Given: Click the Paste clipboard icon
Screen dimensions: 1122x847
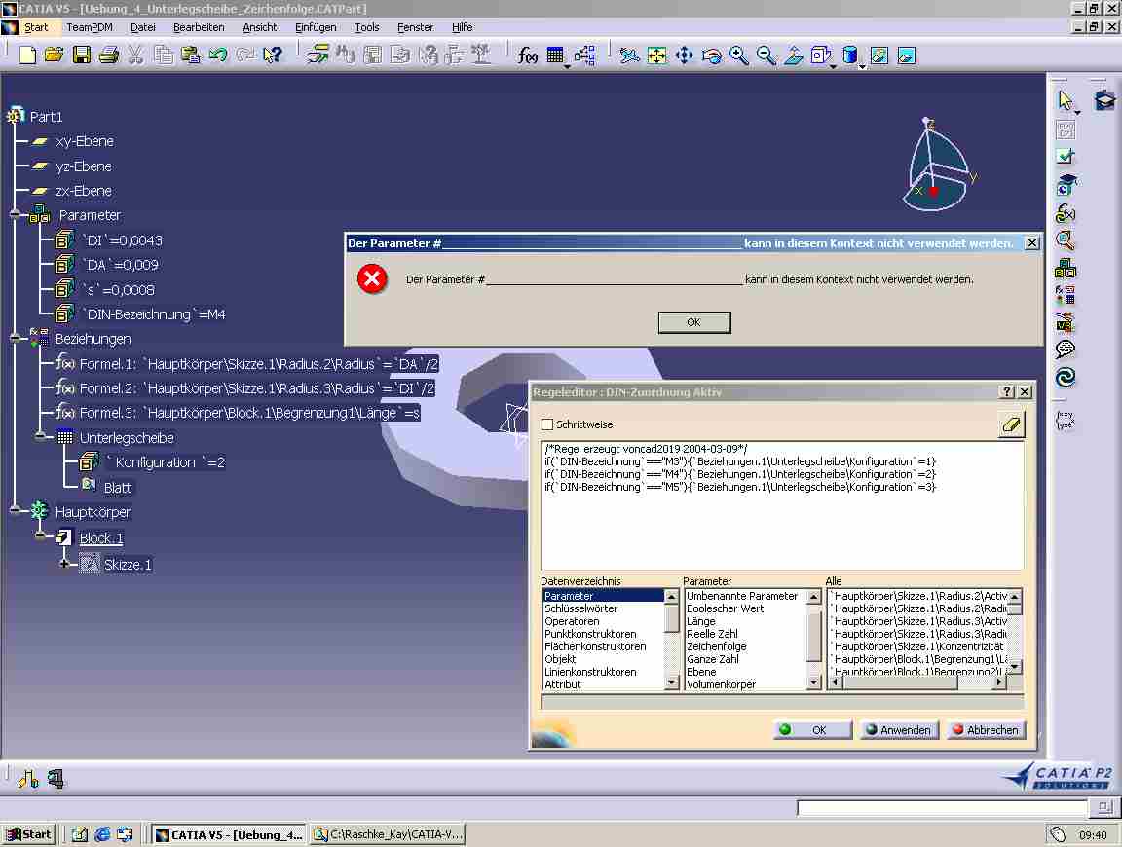Looking at the screenshot, I should tap(190, 55).
